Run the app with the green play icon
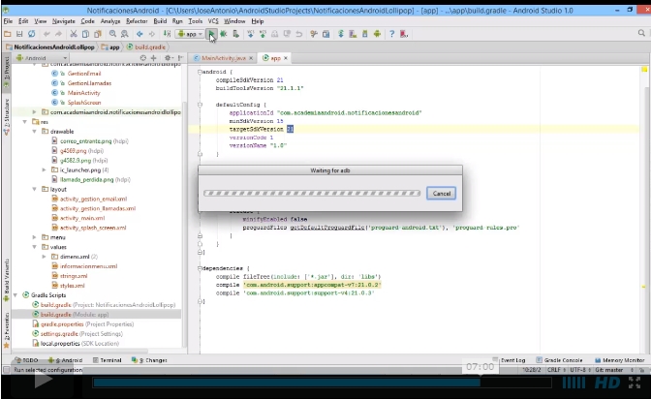The image size is (651, 399). tap(212, 34)
